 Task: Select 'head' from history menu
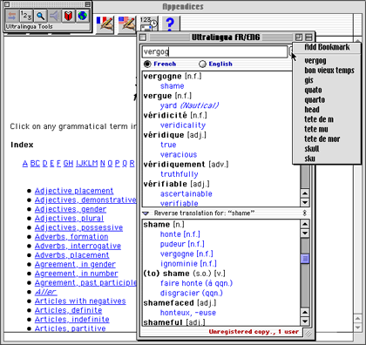click(x=327, y=110)
